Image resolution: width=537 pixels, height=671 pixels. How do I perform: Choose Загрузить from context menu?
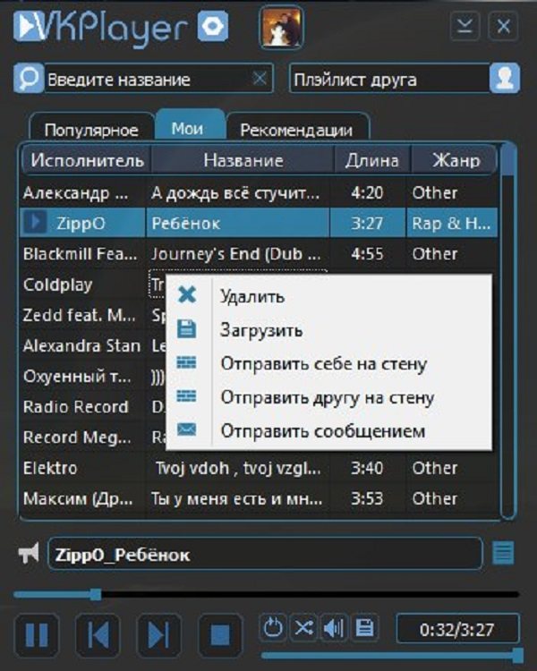(x=328, y=329)
